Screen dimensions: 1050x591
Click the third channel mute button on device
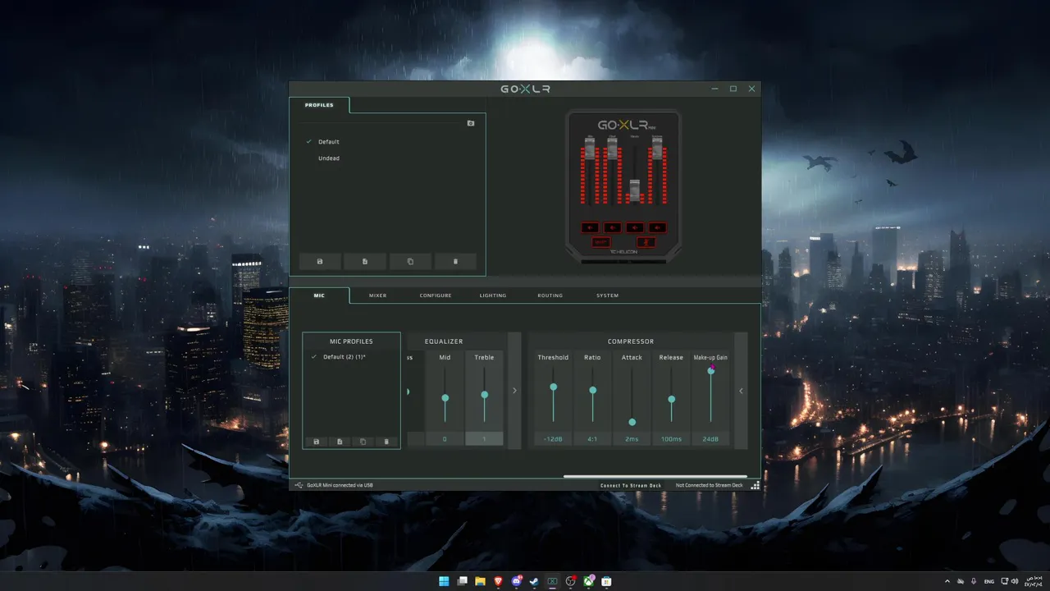click(x=635, y=227)
